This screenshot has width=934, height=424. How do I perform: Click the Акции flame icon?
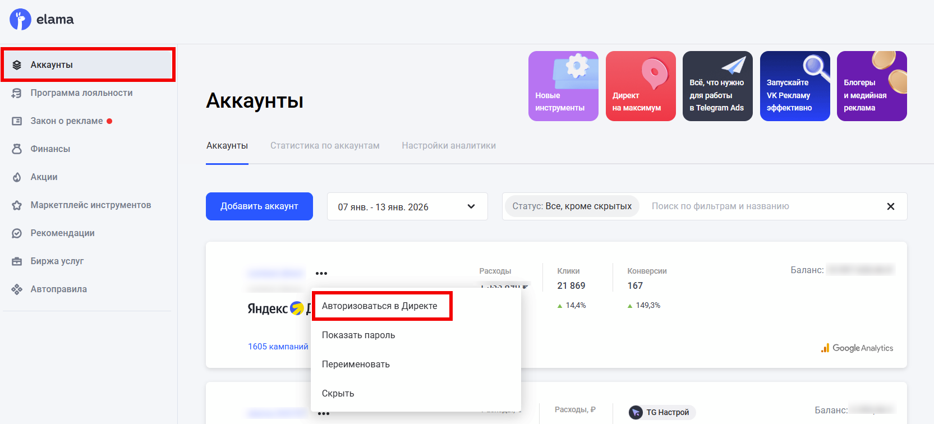pyautogui.click(x=17, y=177)
